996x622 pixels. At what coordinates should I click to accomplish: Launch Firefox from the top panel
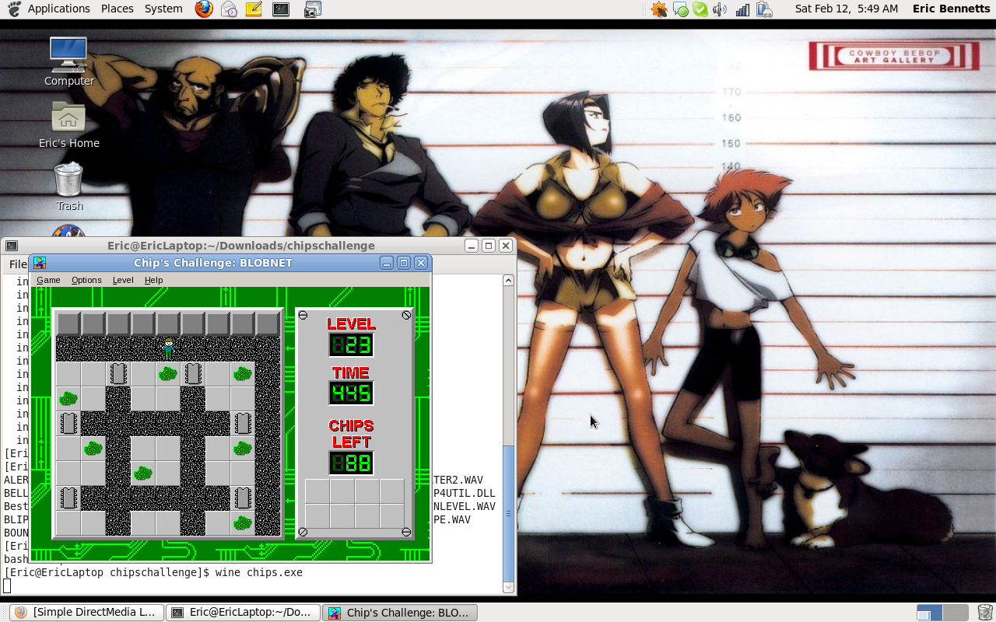coord(204,9)
